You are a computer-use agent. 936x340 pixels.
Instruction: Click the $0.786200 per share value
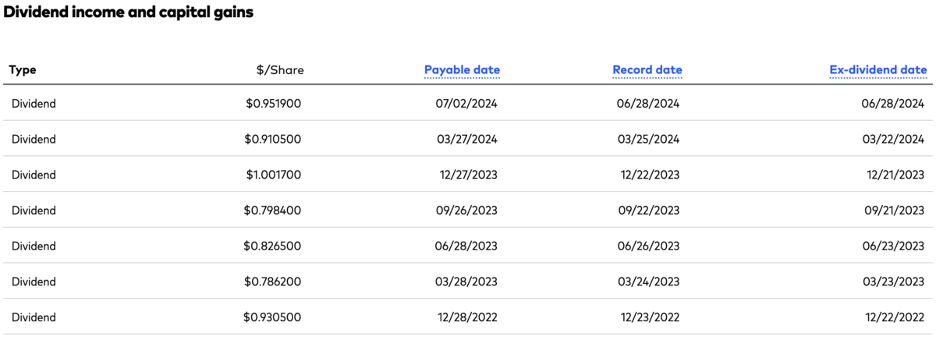pos(273,282)
